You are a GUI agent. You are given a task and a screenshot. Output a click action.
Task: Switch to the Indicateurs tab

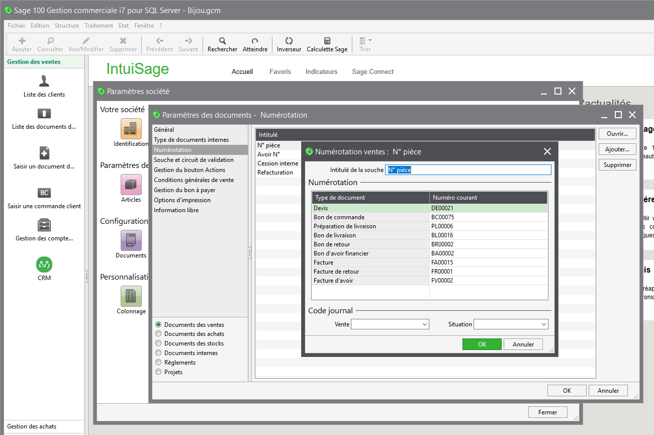coord(321,72)
